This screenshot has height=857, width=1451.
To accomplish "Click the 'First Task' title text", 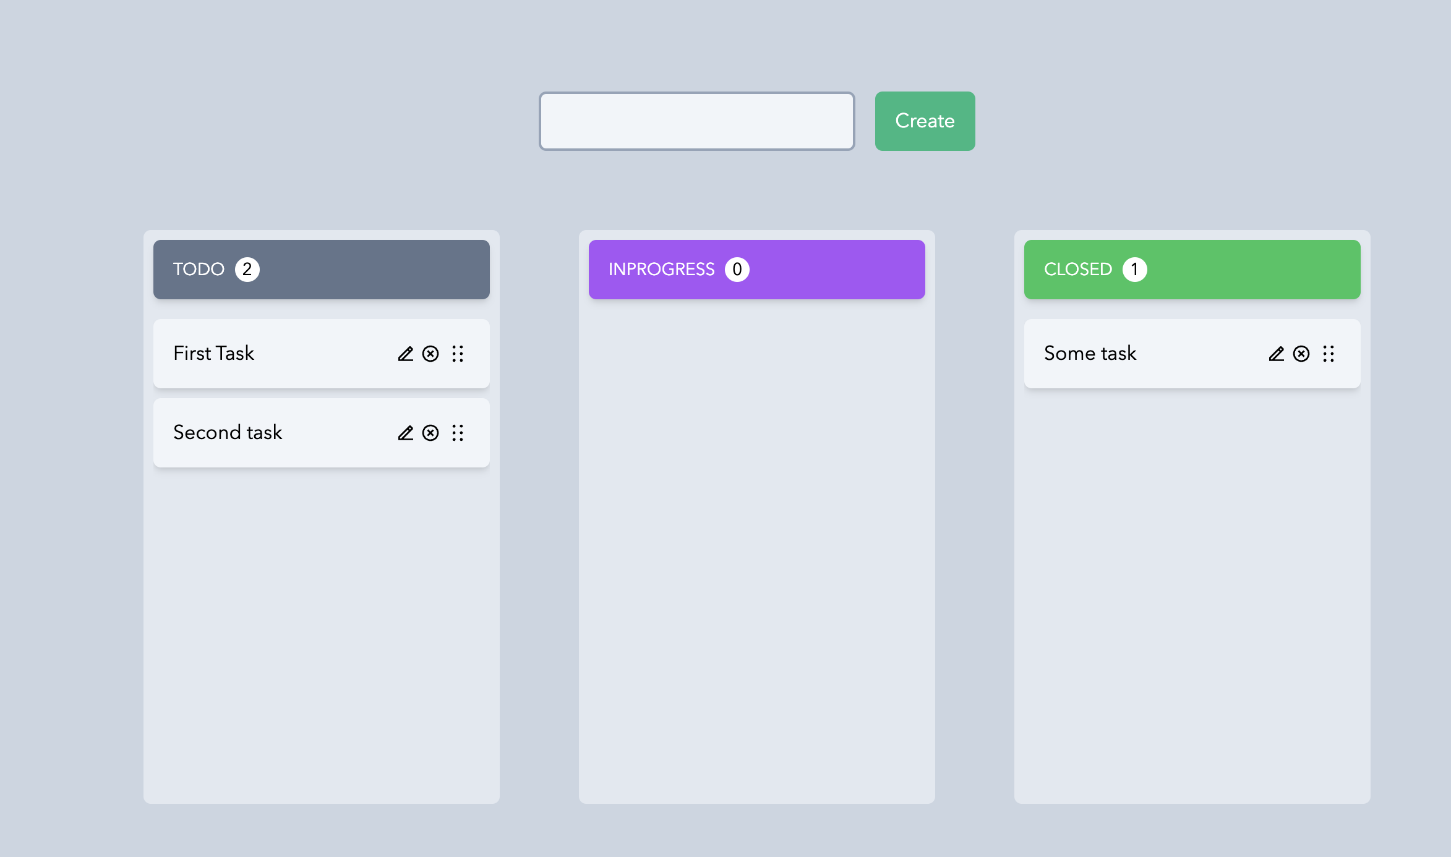I will click(213, 353).
